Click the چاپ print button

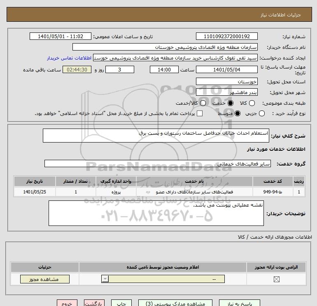coord(121,303)
